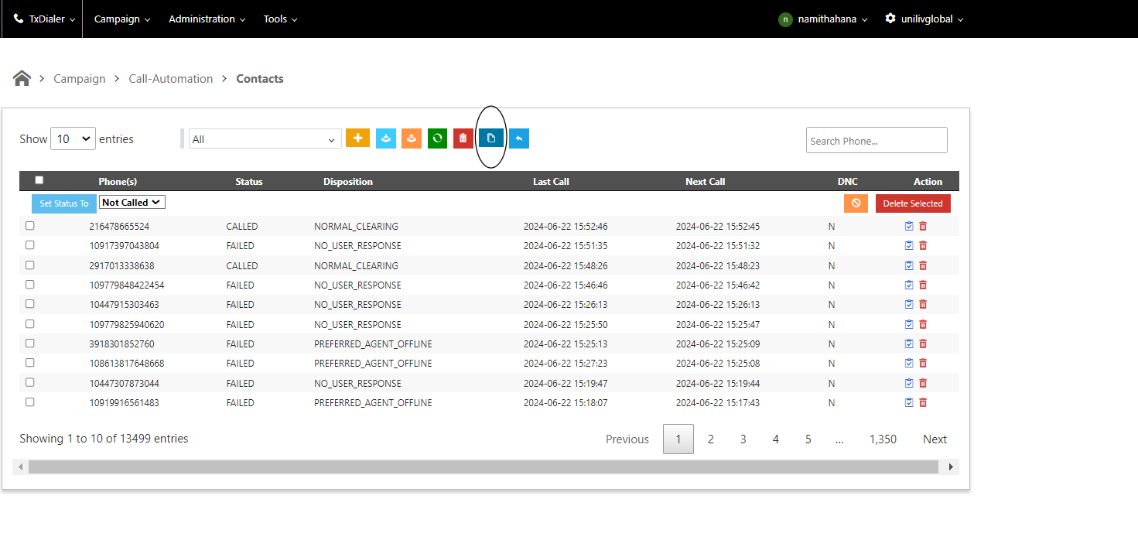The width and height of the screenshot is (1138, 540).
Task: Click the Delete Selected button
Action: click(x=913, y=203)
